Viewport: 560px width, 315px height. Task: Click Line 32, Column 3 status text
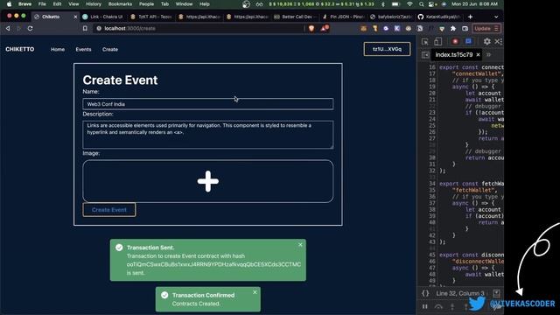point(460,294)
